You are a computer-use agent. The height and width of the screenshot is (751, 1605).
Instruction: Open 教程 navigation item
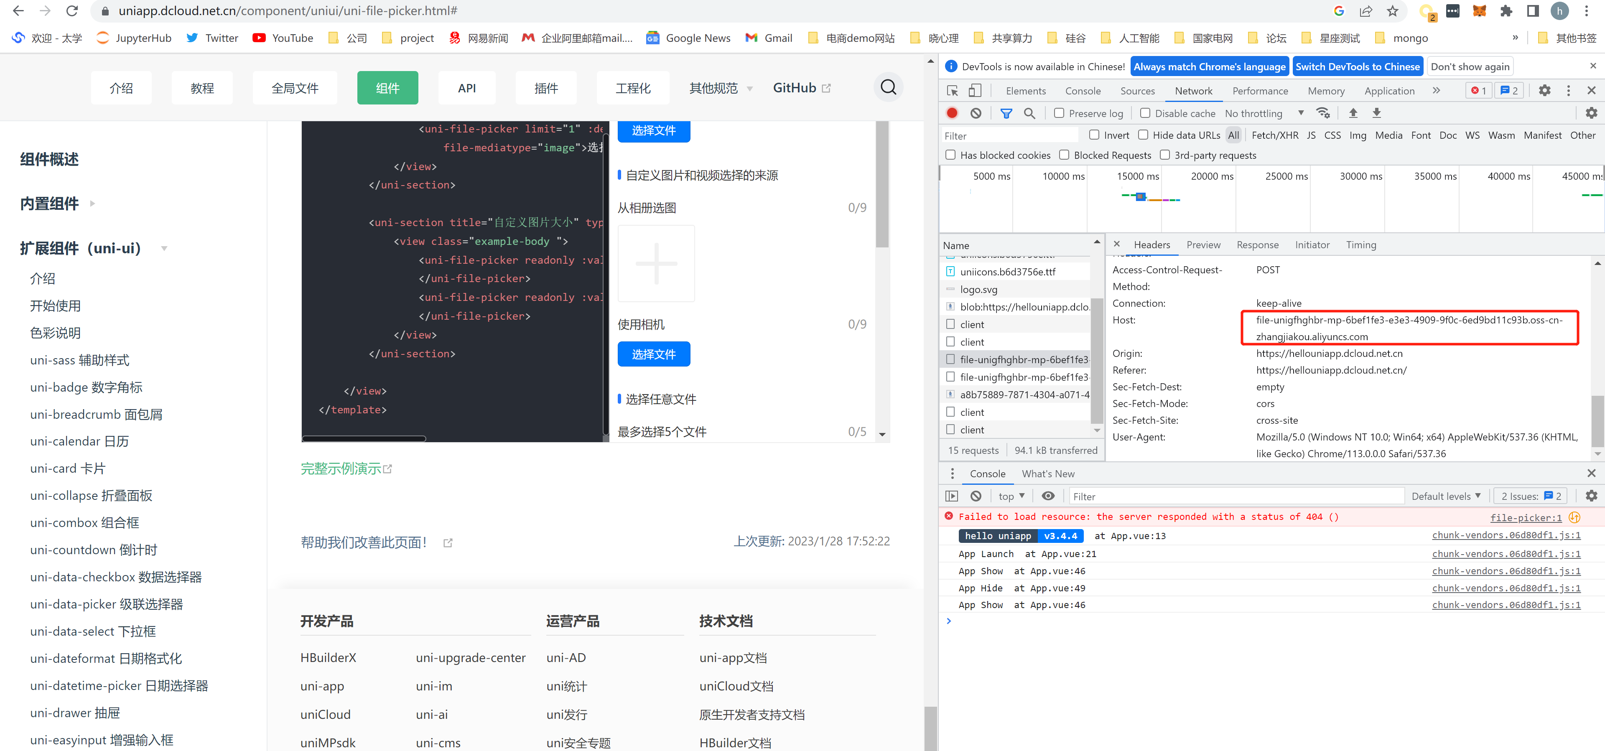[202, 88]
